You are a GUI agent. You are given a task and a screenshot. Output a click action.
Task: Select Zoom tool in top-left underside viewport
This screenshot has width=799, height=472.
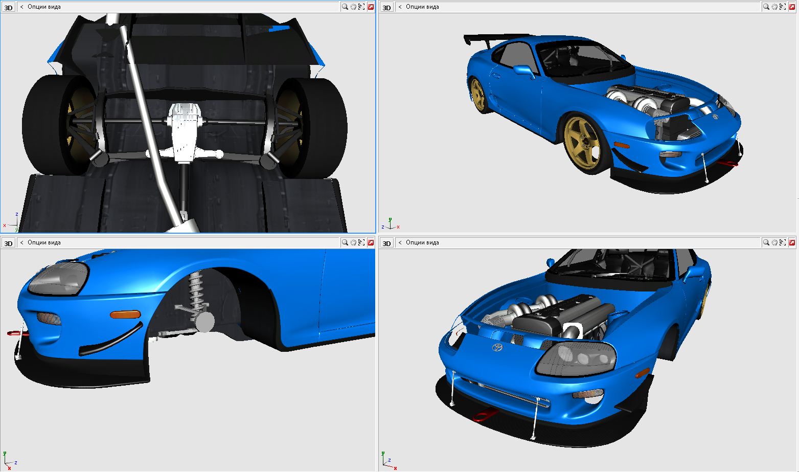pos(345,7)
